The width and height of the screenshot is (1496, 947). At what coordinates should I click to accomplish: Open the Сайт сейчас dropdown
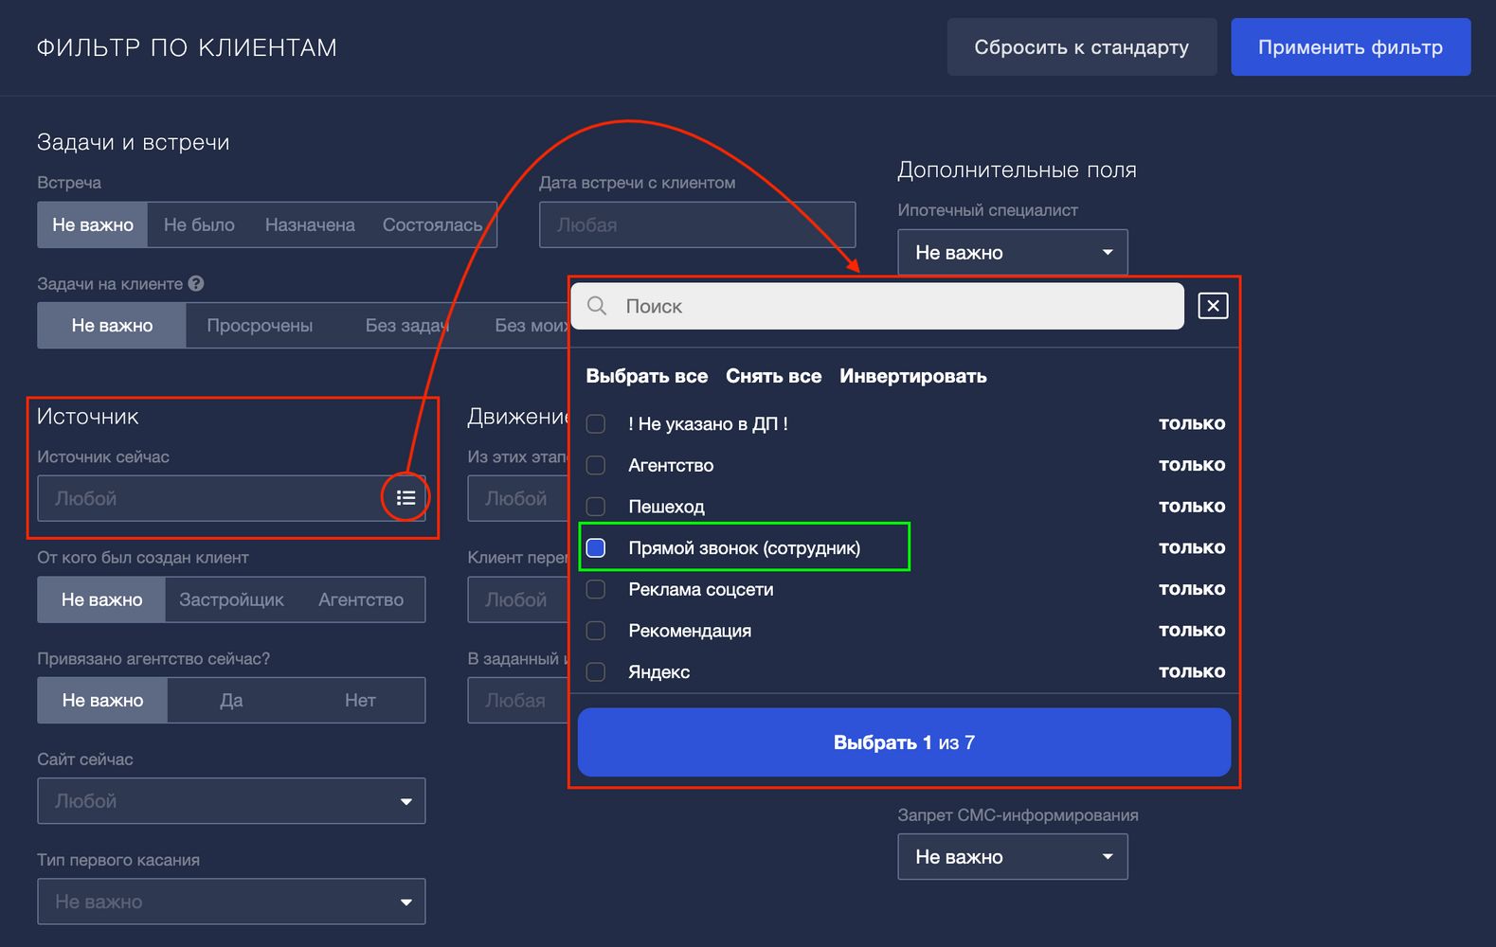pos(231,801)
